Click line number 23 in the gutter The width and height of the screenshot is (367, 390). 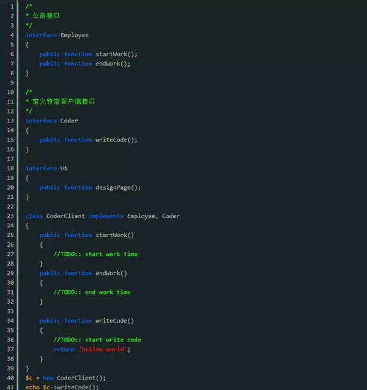pos(11,216)
